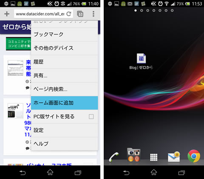The image size is (204, 179).
Task: Reload page with the refresh icon
Action: [69, 14]
